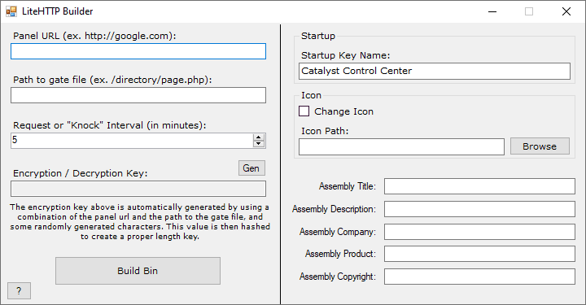Click the Assembly Title input field

click(x=479, y=186)
